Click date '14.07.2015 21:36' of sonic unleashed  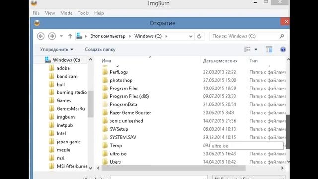click(220, 121)
